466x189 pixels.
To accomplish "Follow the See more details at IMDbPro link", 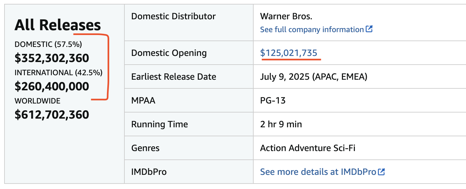I will pyautogui.click(x=318, y=172).
